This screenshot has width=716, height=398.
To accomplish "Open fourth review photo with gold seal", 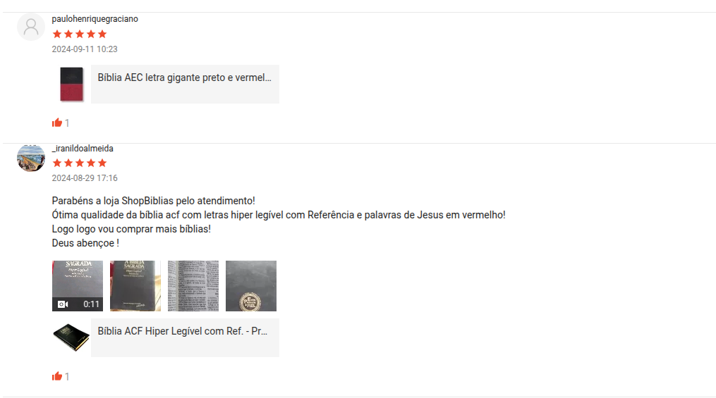I will [251, 286].
